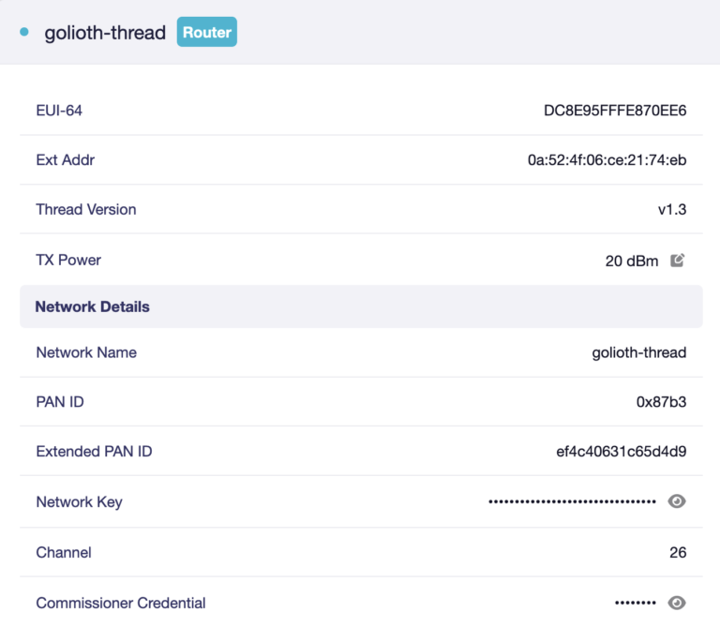This screenshot has width=720, height=627.
Task: Select Network Name value golioth-thread
Action: 639,352
